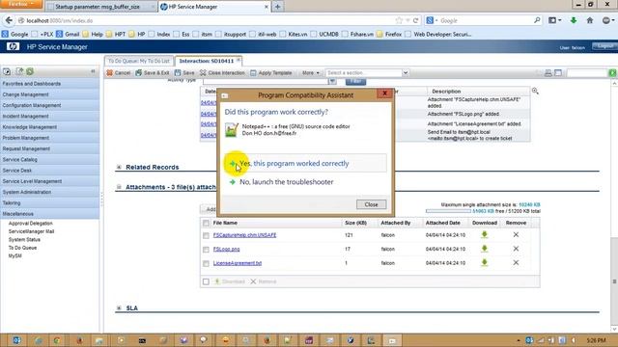Expand Incident Management menu
Viewport: 618px width, 347px height.
coord(49,117)
